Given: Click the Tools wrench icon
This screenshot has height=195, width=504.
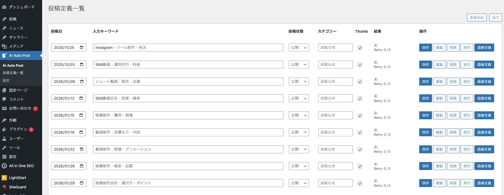Looking at the screenshot, I should point(4,148).
